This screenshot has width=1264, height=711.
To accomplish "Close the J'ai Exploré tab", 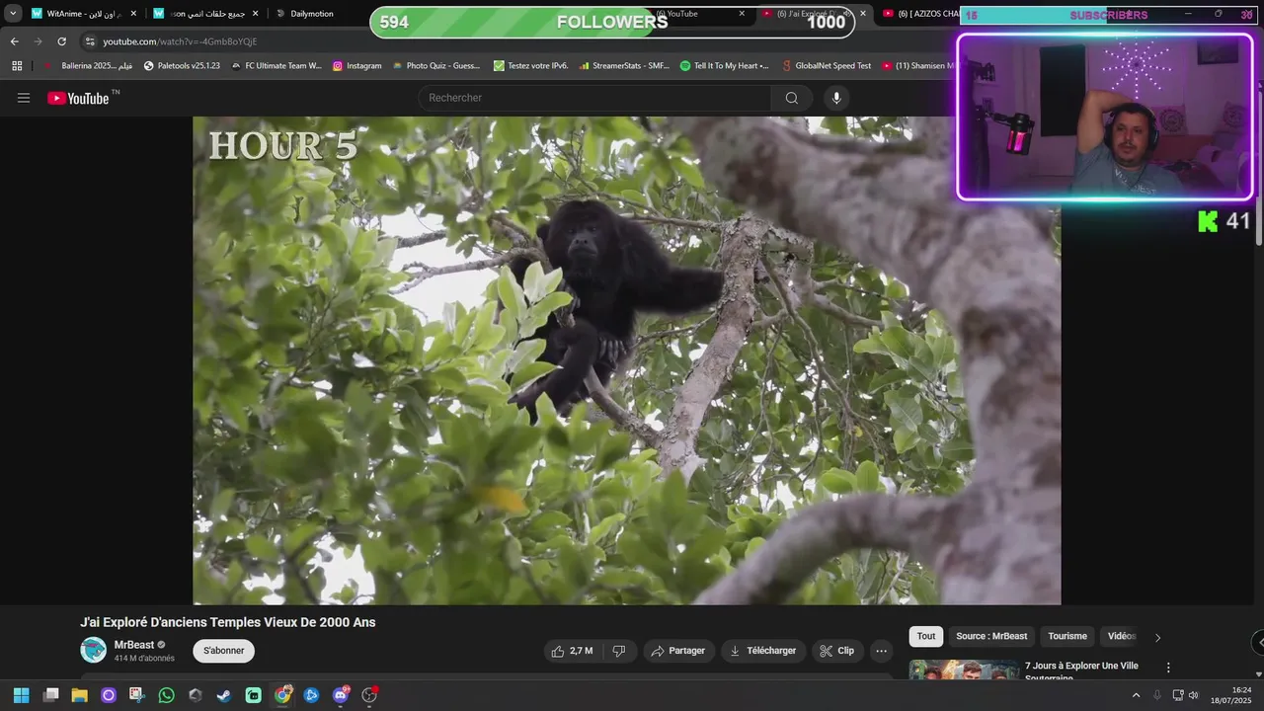I will coord(863,14).
